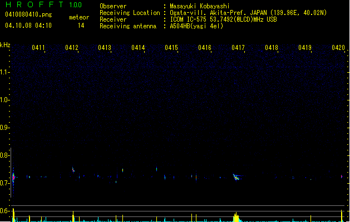Click the kHz axis unit label
The height and width of the screenshot is (222, 350).
(5, 45)
